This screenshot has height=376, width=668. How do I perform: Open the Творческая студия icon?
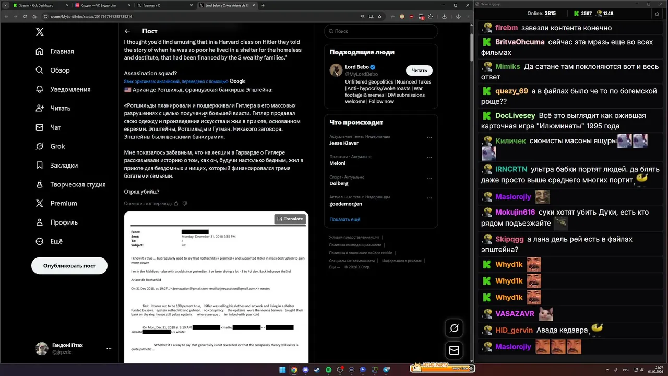point(40,184)
